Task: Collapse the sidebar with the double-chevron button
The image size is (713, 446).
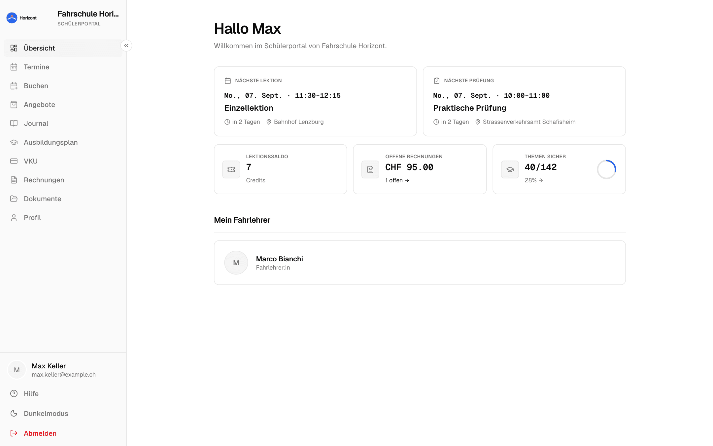Action: [x=126, y=46]
